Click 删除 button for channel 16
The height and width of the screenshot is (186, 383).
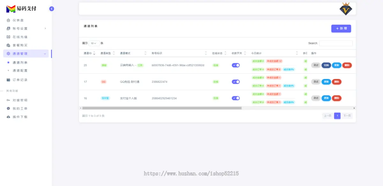(337, 98)
